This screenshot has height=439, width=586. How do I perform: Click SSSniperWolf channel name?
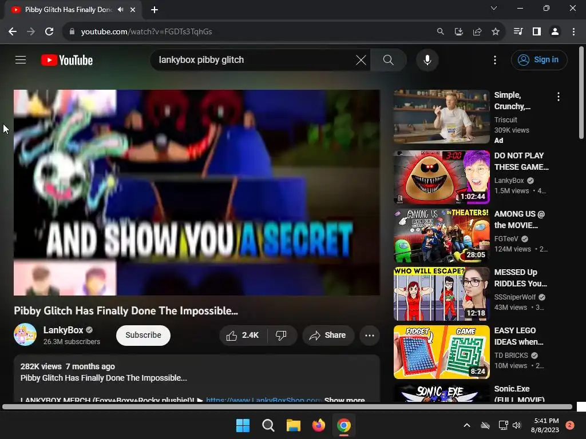click(515, 297)
